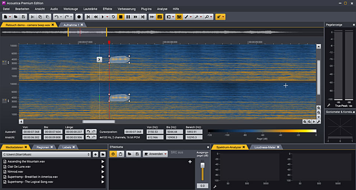This screenshot has width=356, height=190.
Task: Toggle the Effektkette power button
Action: point(113,154)
